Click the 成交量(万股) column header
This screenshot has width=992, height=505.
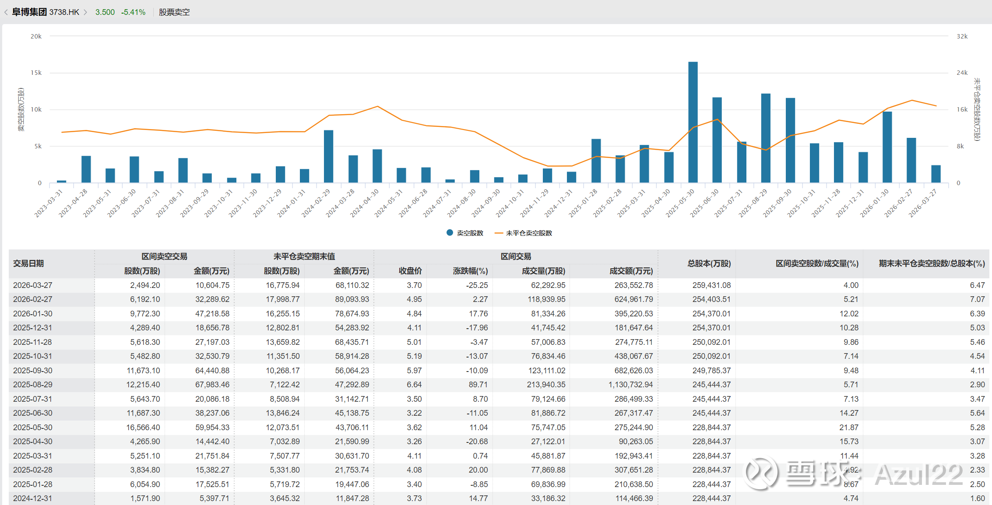point(543,271)
